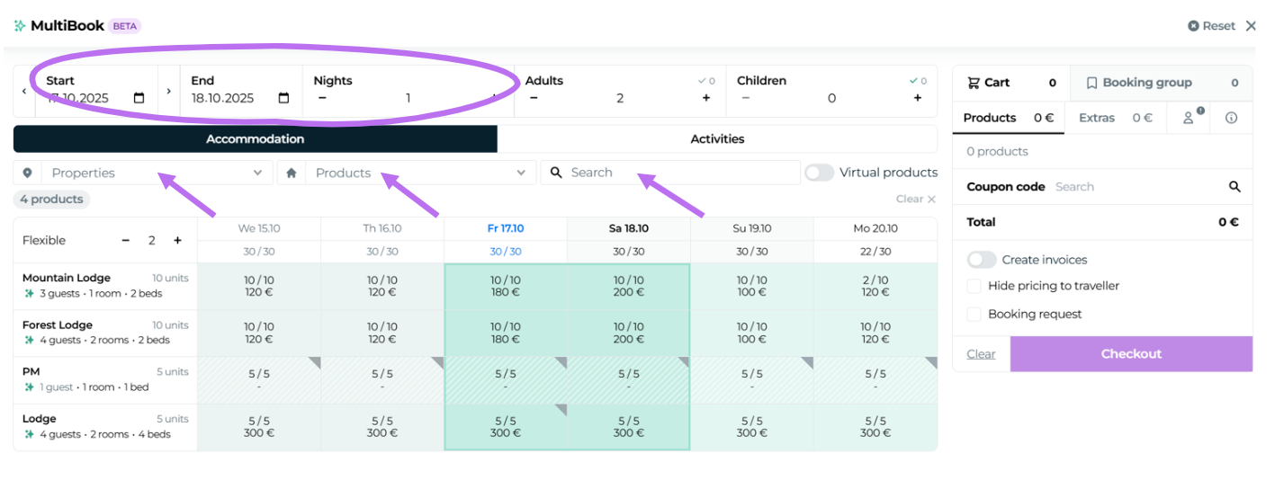
Task: Open the Booking group tab
Action: tap(1161, 83)
